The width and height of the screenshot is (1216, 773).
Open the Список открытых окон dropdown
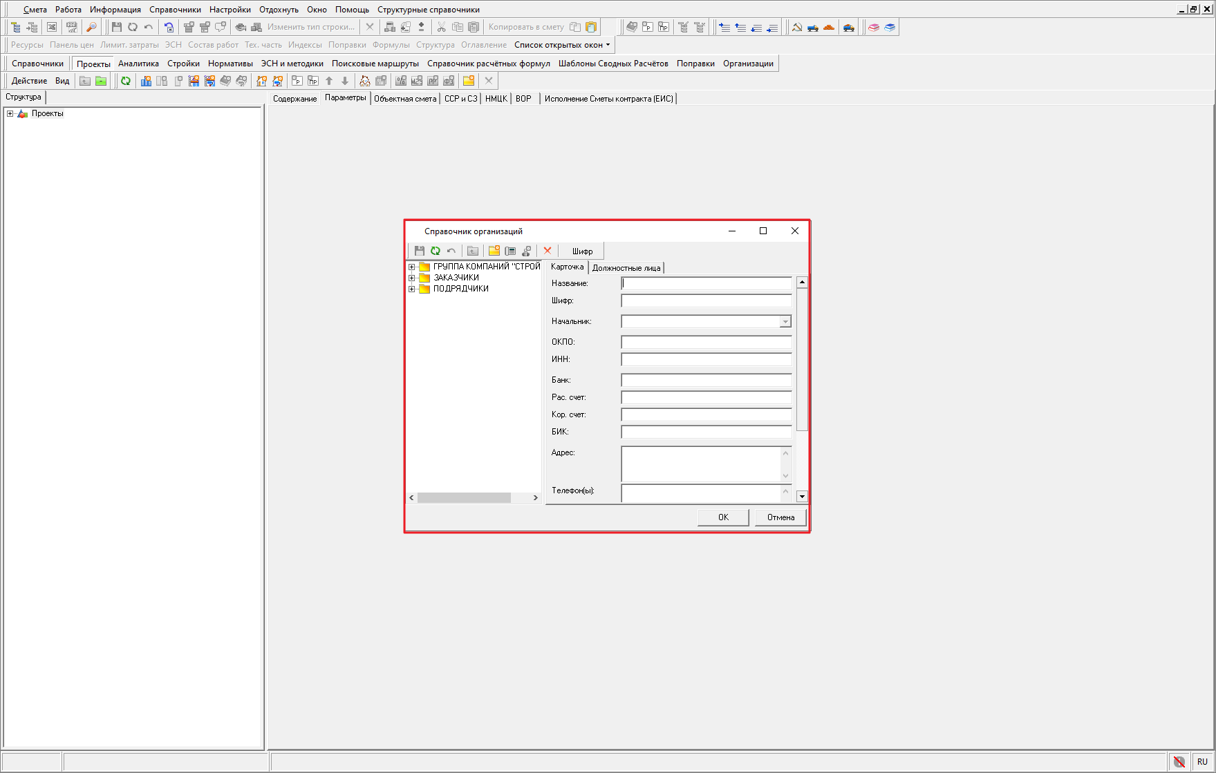coord(562,45)
